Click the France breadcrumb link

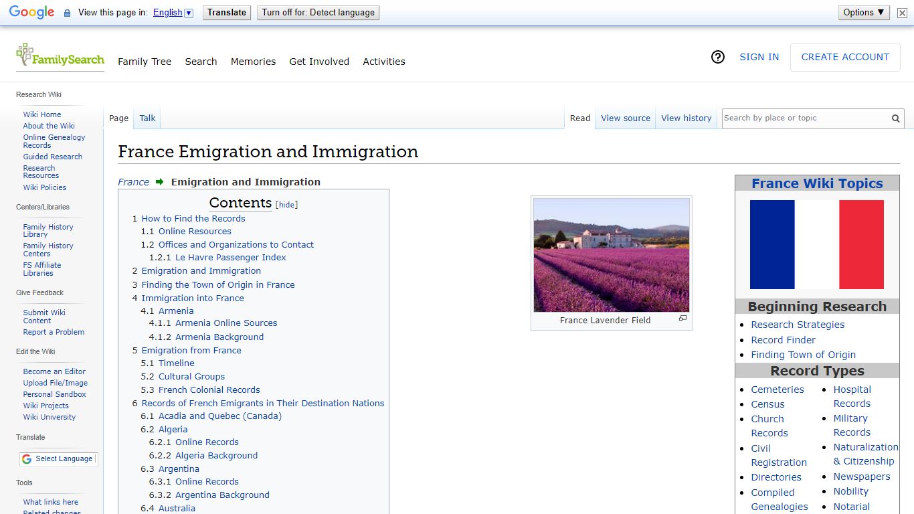133,182
